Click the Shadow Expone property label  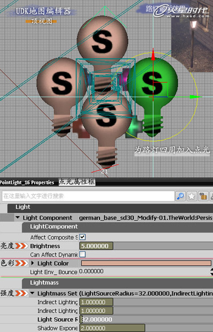pyautogui.click(x=57, y=328)
